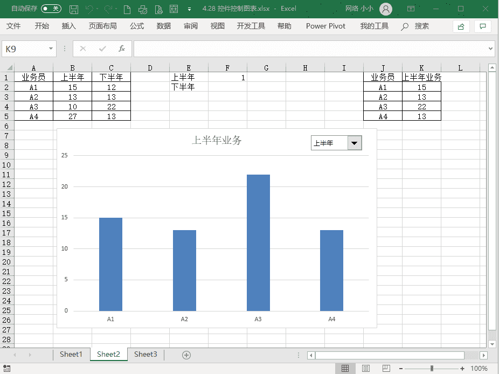Click the Save floppy disk icon
Screen dimensions: 499x374
[74, 9]
